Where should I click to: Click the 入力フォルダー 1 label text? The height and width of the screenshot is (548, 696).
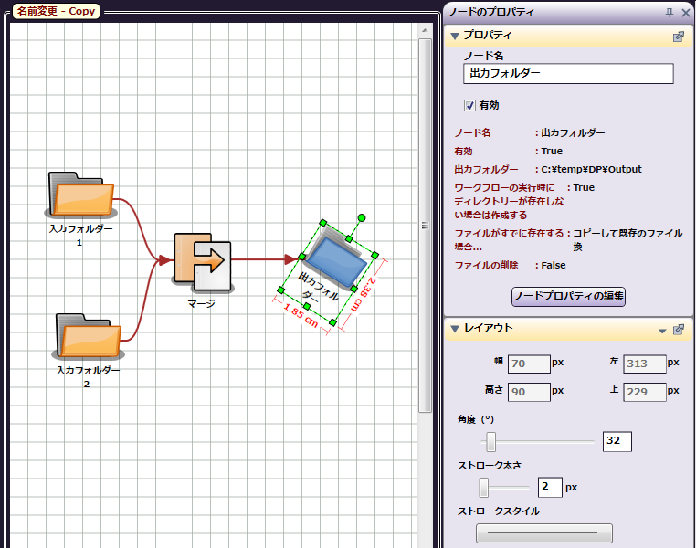80,235
